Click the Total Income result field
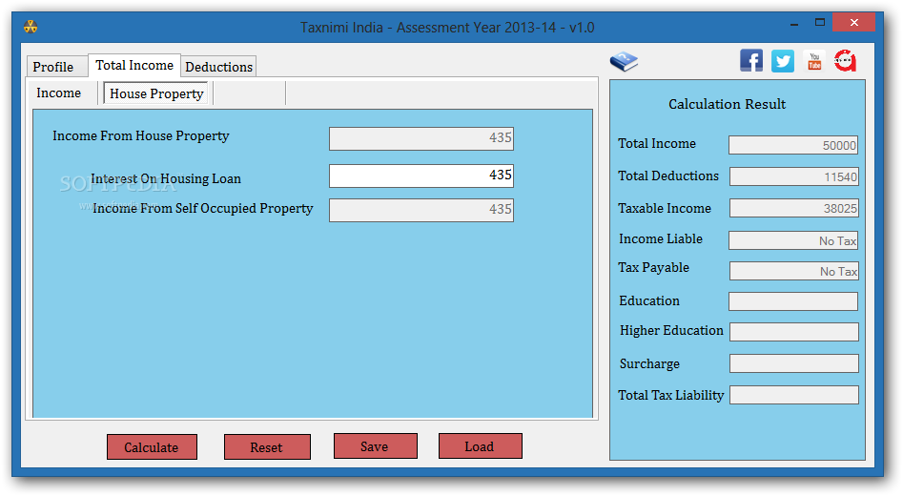Image resolution: width=903 pixels, height=496 pixels. point(793,145)
